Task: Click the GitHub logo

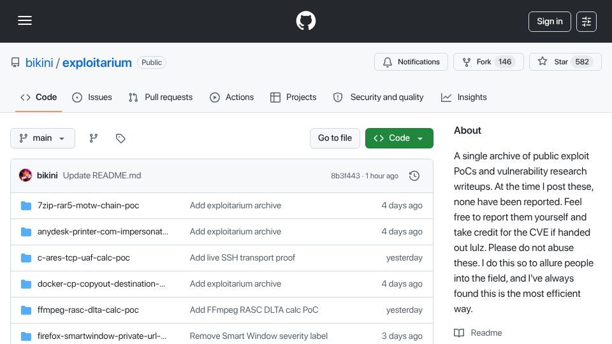Action: tap(305, 20)
